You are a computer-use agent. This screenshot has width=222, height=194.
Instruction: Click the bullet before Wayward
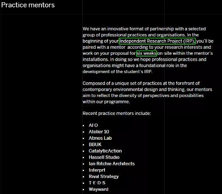(x=84, y=189)
